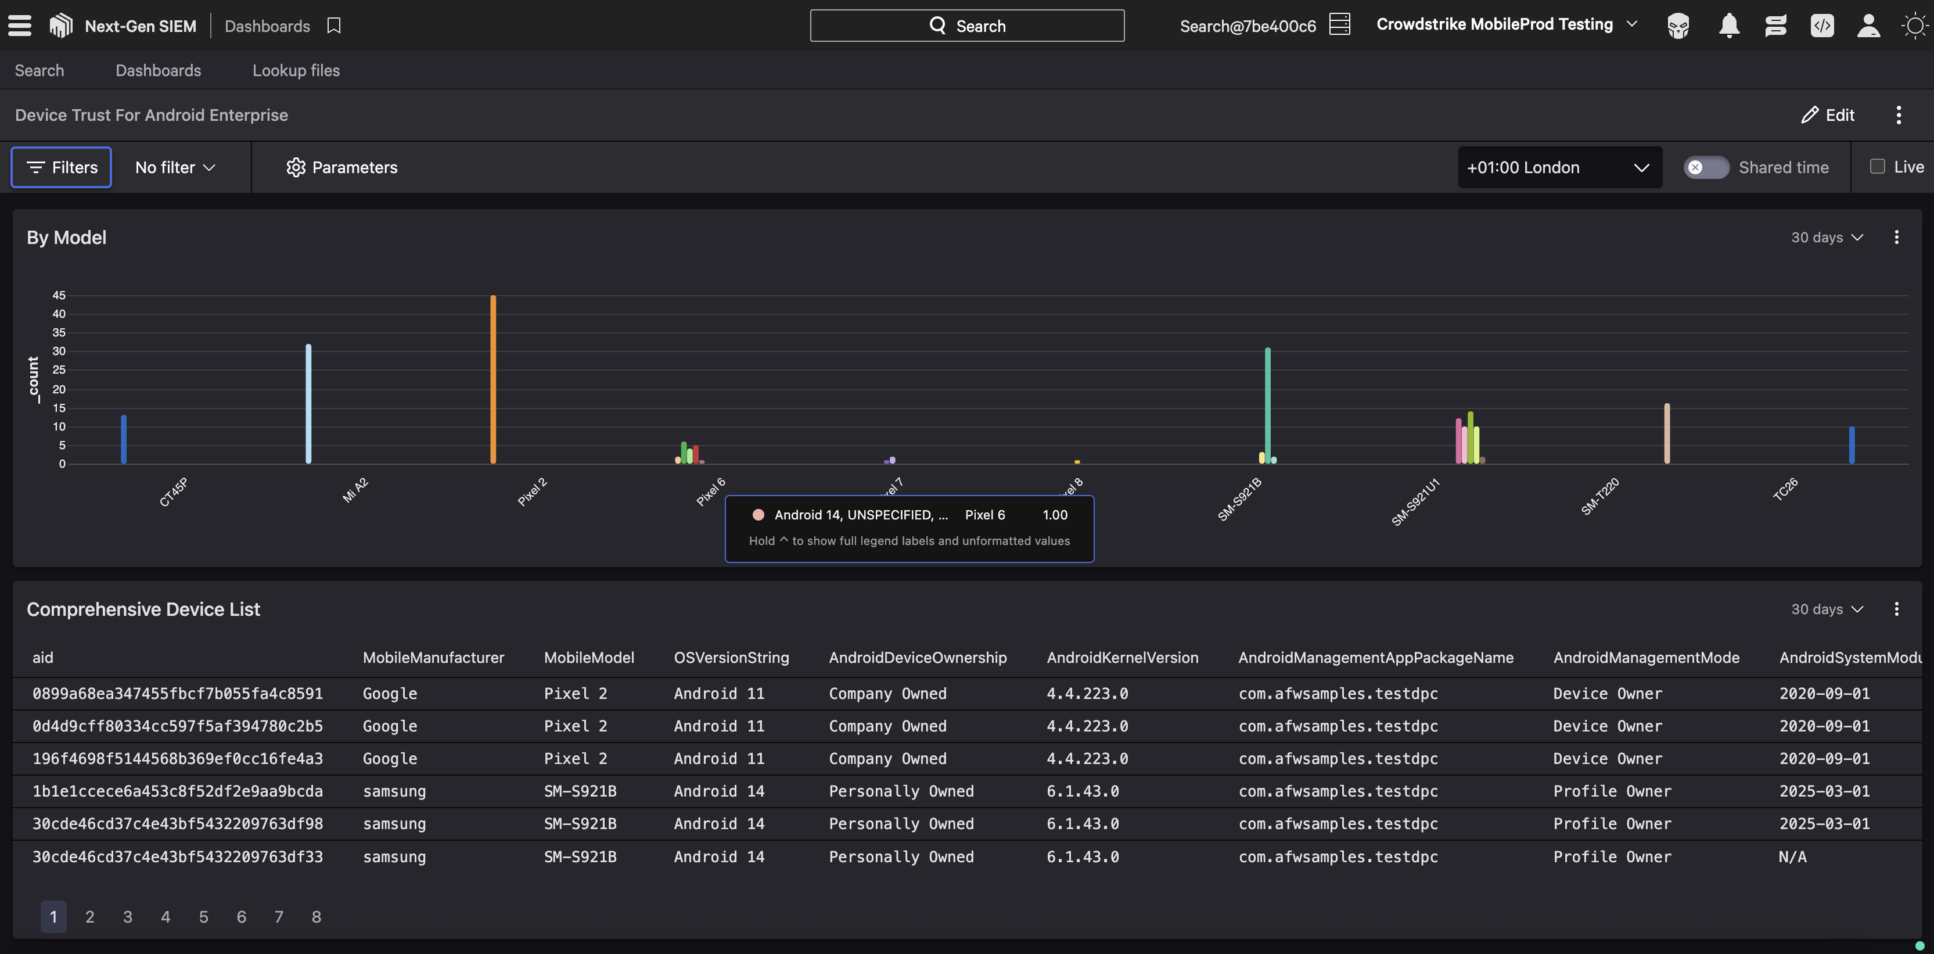Click the light blue Mi A2 bar
The image size is (1934, 954).
tap(308, 403)
